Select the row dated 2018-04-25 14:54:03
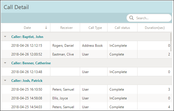The width and height of the screenshot is (174, 111). click(86, 107)
